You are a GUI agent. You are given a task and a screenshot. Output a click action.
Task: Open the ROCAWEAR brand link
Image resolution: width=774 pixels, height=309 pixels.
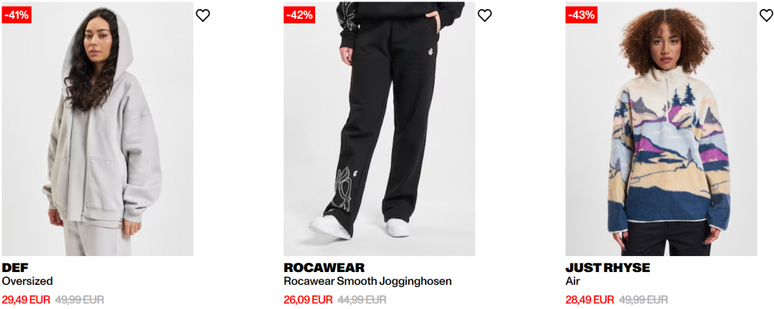coord(324,268)
